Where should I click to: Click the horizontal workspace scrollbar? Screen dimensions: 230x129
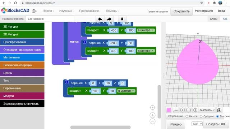tap(100, 127)
